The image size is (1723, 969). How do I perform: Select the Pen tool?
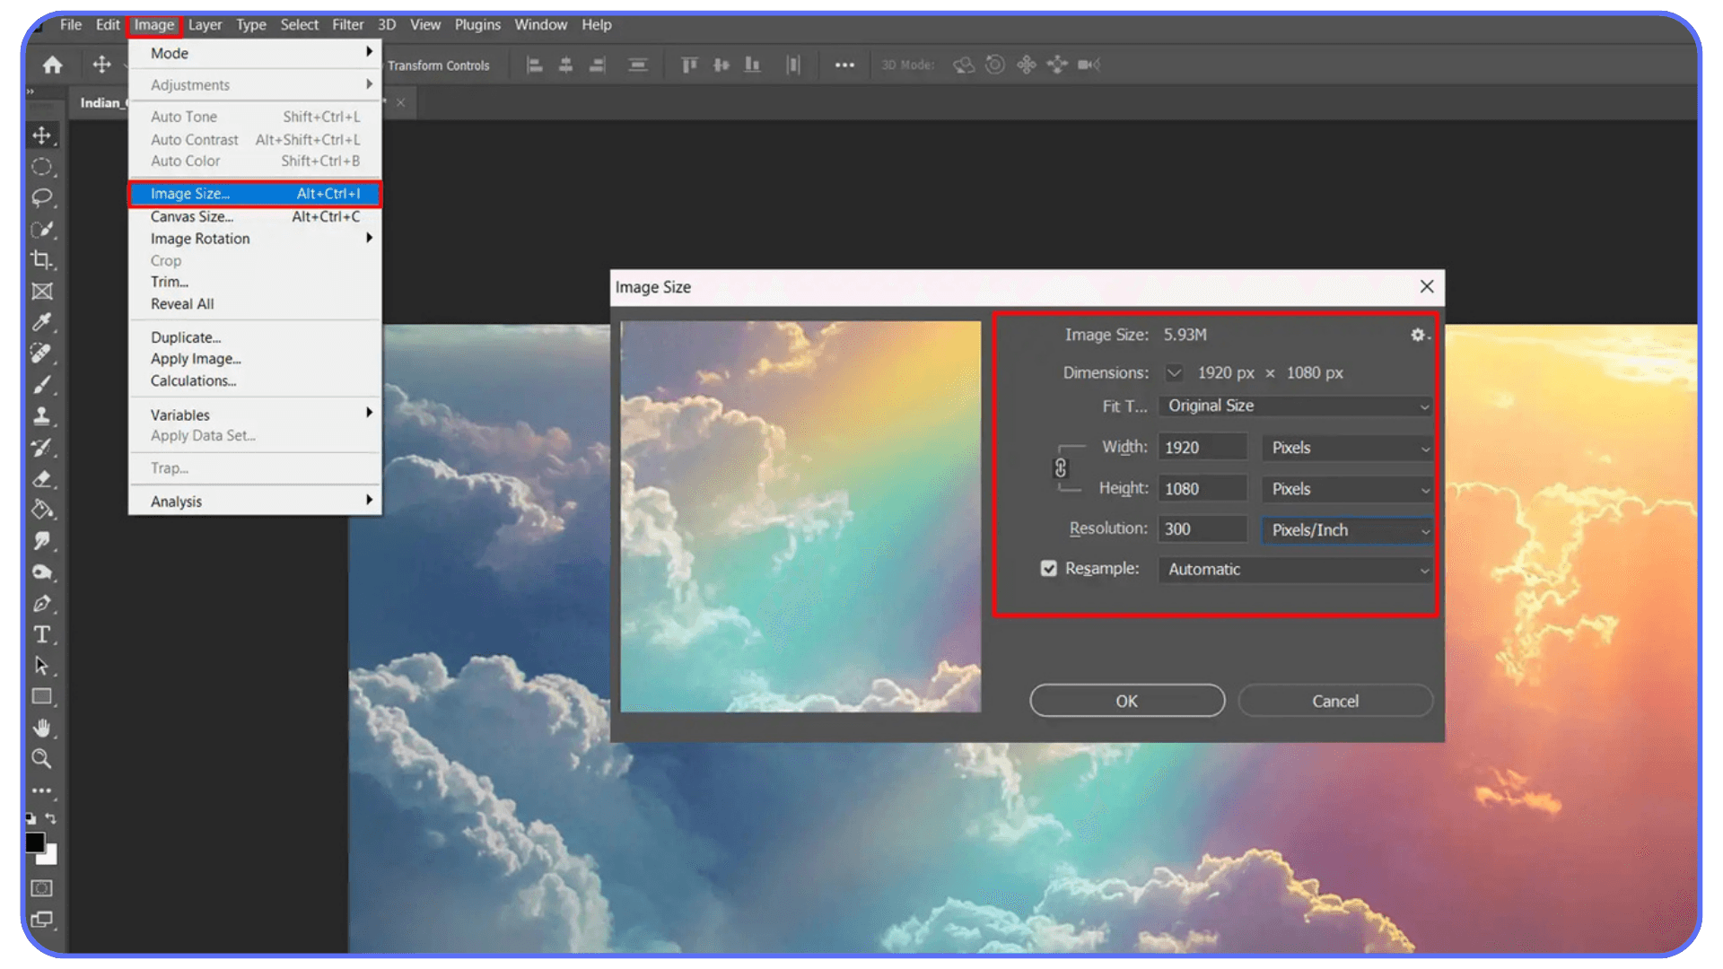(x=41, y=604)
